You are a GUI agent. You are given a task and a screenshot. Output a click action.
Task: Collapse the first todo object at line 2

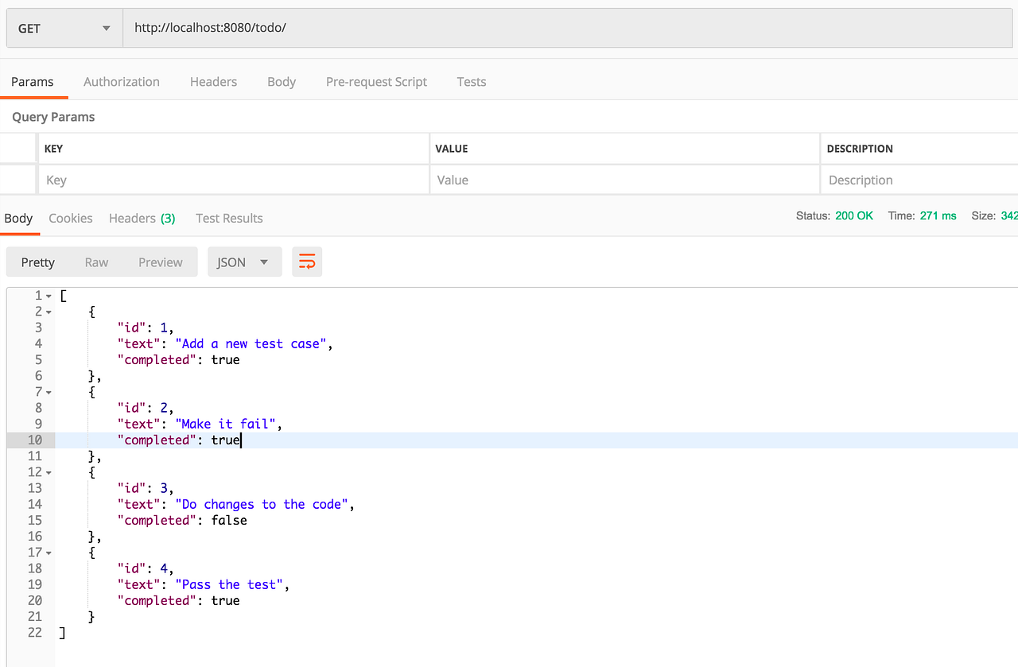click(49, 311)
